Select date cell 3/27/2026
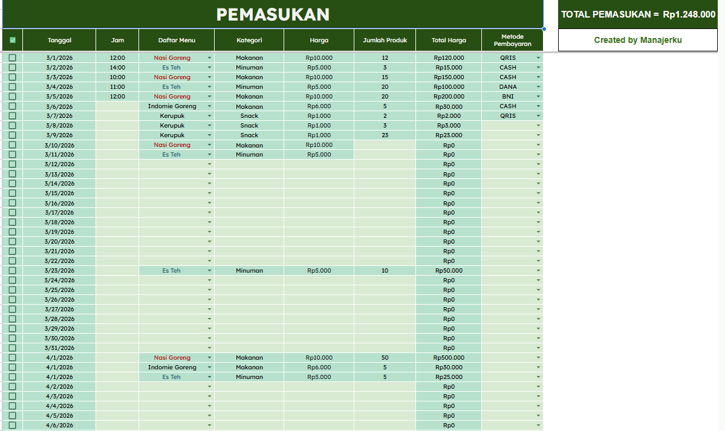 [59, 309]
